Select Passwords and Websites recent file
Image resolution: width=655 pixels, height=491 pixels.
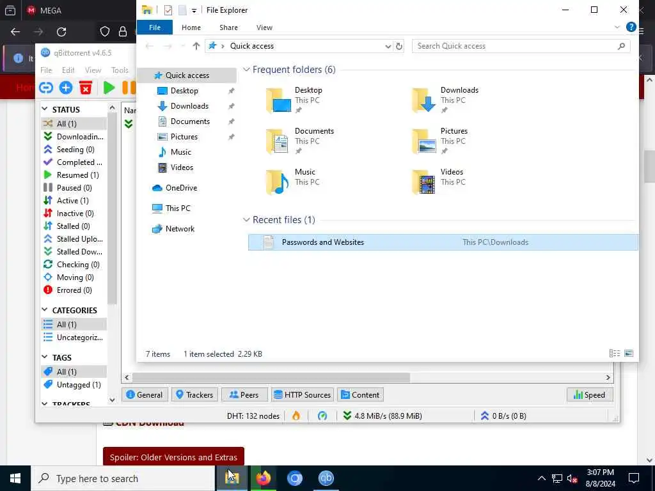[x=443, y=242]
